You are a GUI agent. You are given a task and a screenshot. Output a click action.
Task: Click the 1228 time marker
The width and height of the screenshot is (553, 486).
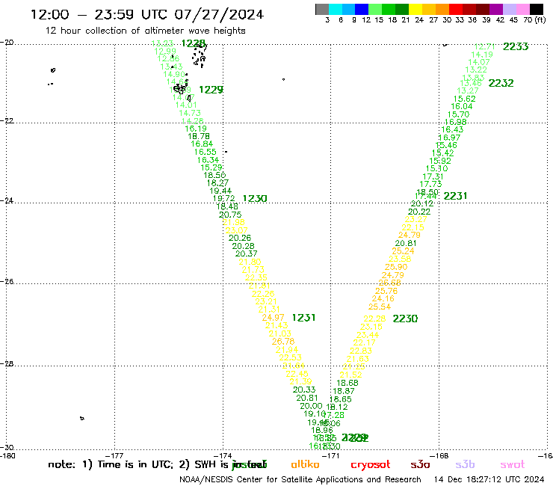tap(194, 43)
